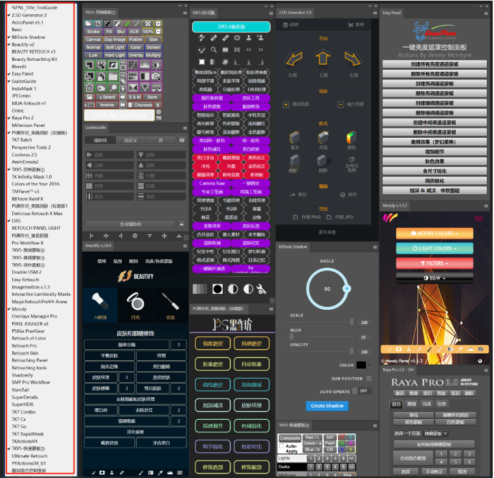Click the Camera Raw button in DR5 panel
Viewport: 494px width, 478px height.
[x=212, y=184]
